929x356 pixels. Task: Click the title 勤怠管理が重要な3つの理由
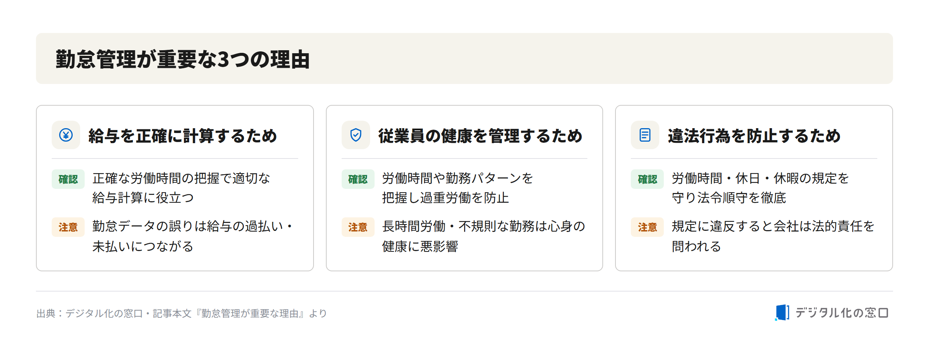183,59
